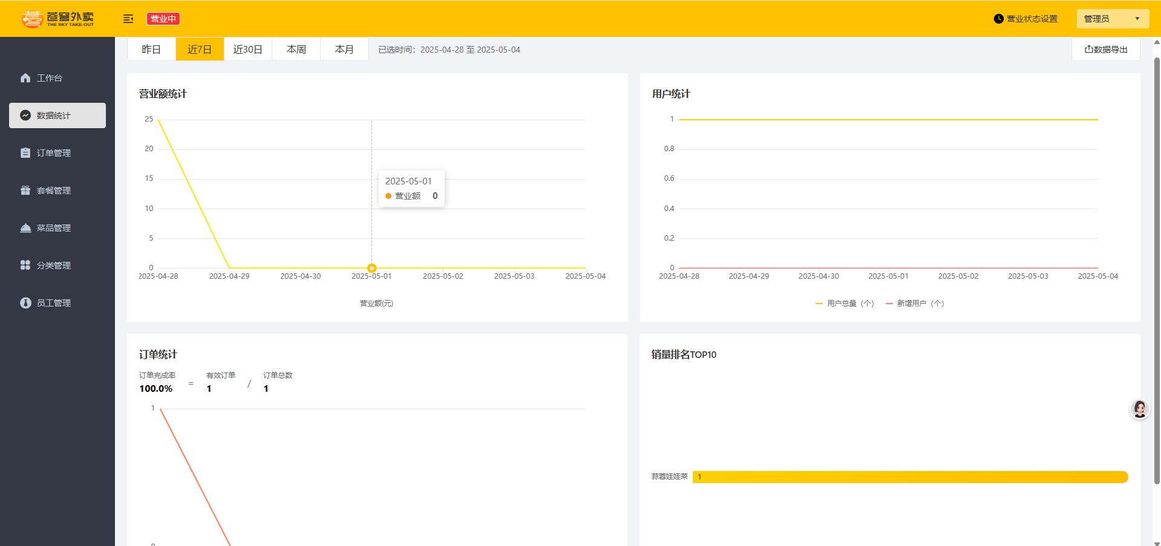Click the 苍穹外卖 logo

(58, 19)
